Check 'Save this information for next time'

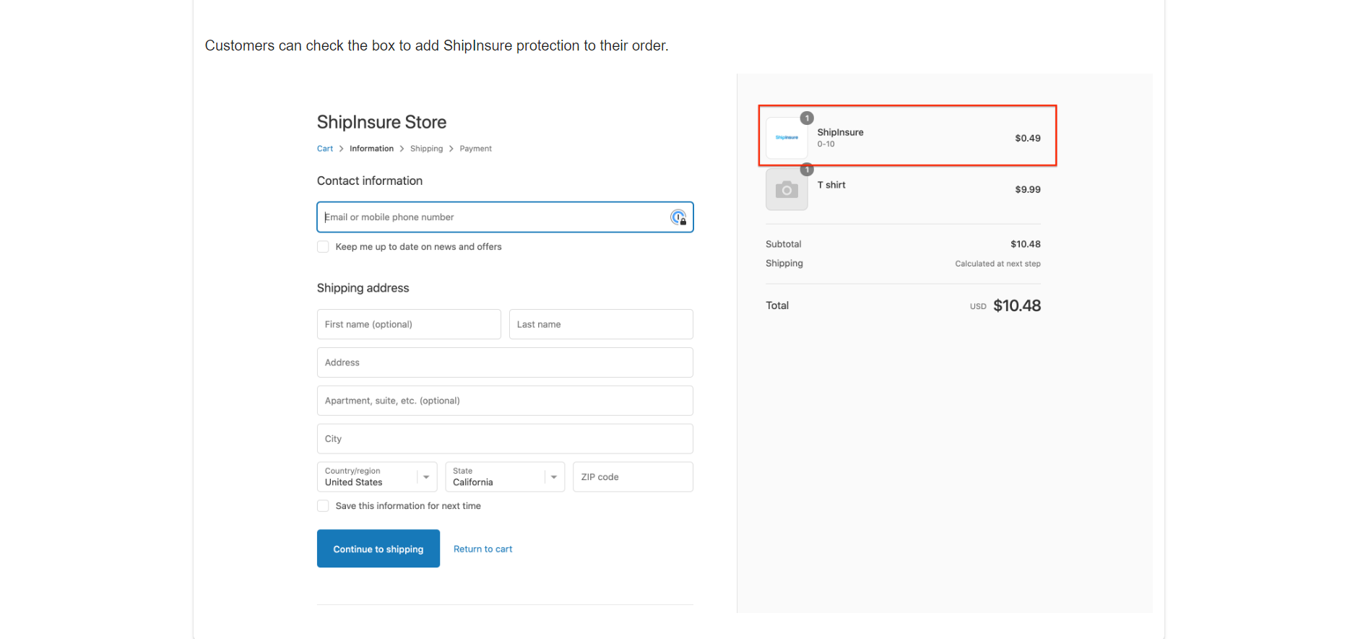pyautogui.click(x=323, y=506)
